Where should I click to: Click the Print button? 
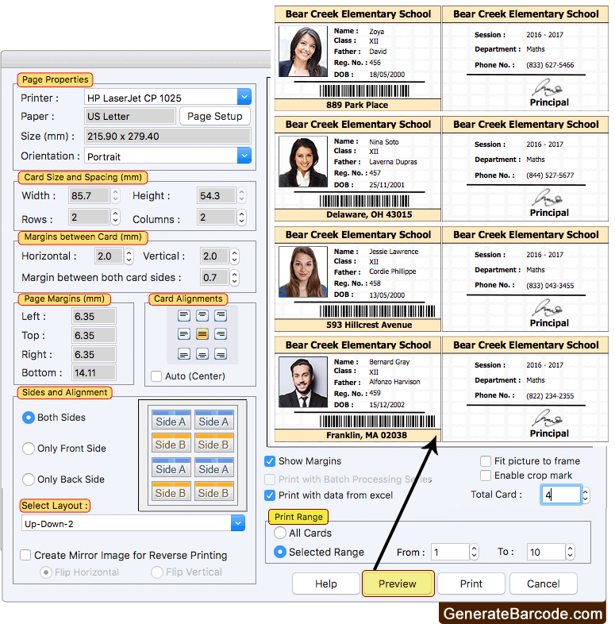point(471,584)
